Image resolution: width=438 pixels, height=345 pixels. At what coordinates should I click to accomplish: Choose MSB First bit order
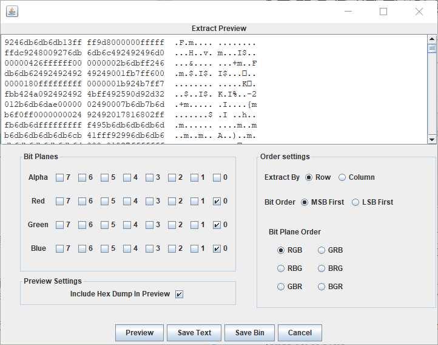305,202
